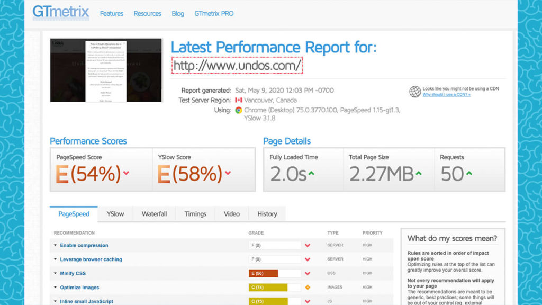The width and height of the screenshot is (542, 305).
Task: Click the CDN globe icon
Action: 415,92
